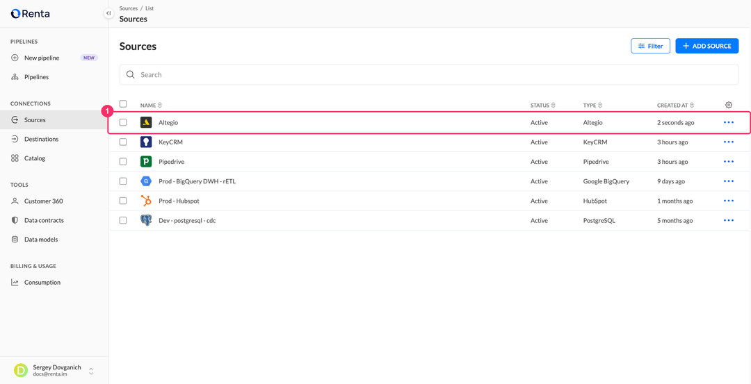
Task: Click the Destinations arrow icon in the sidebar
Action: click(15, 139)
